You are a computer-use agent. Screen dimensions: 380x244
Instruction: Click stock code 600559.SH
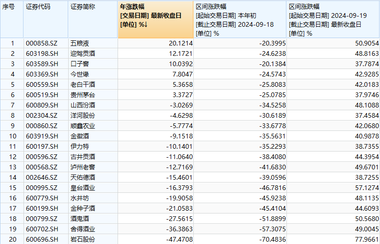(42, 84)
